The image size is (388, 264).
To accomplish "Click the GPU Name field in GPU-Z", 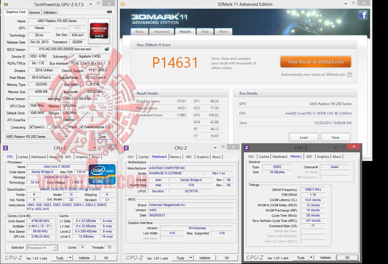I will click(57, 21).
